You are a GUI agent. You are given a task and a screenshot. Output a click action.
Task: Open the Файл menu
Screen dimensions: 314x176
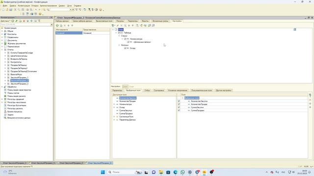click(5, 6)
